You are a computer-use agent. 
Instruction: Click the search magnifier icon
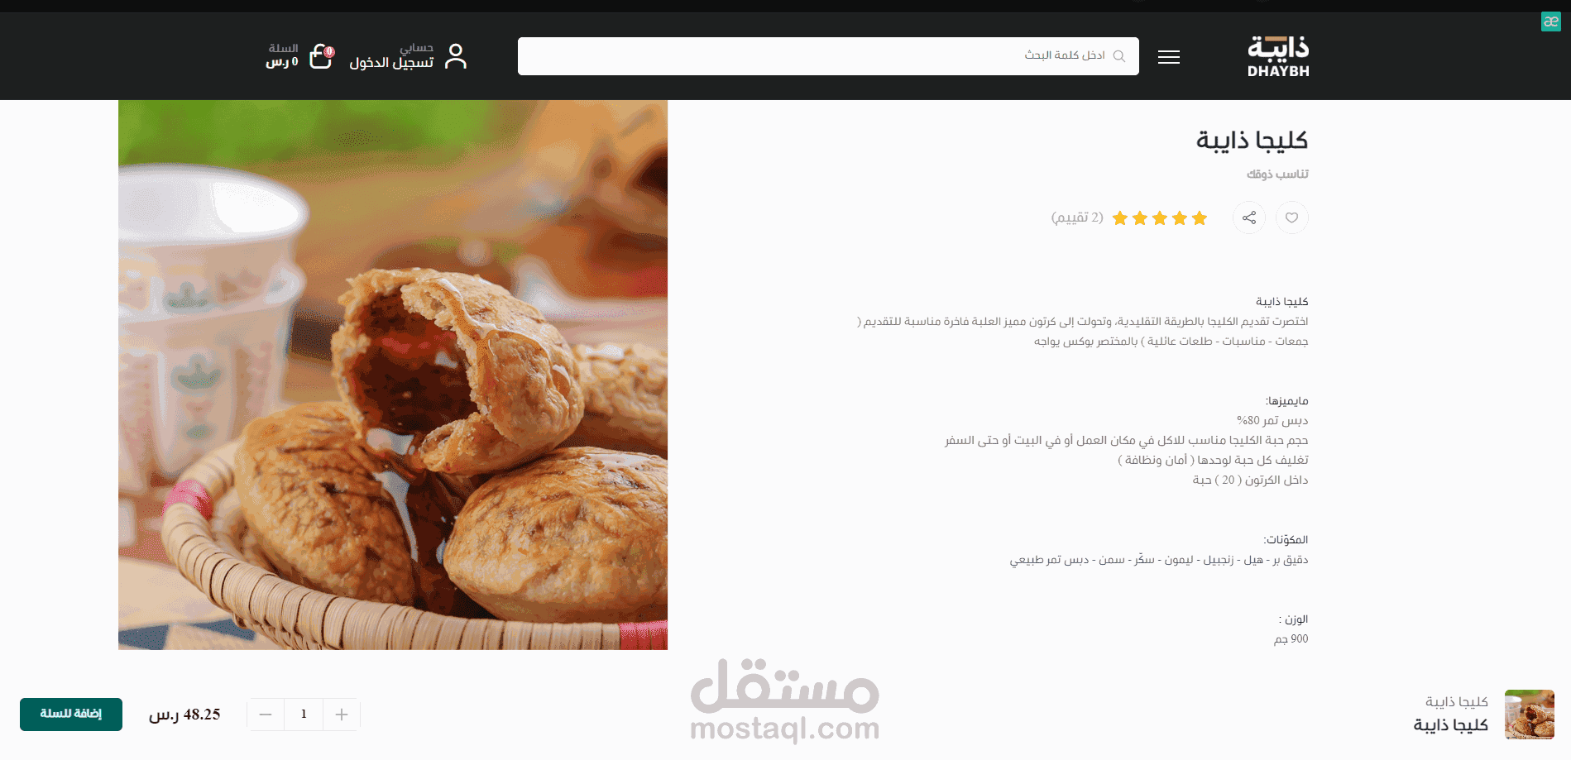[1119, 56]
